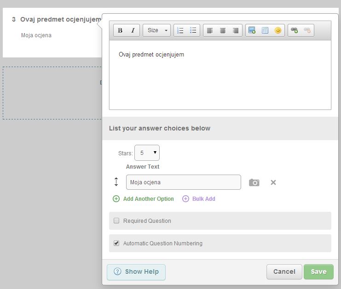Insert a numbered list
This screenshot has width=341, height=289.
pos(180,30)
